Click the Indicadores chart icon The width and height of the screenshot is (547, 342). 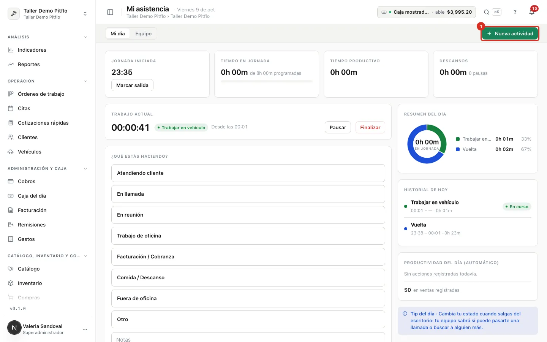(11, 50)
